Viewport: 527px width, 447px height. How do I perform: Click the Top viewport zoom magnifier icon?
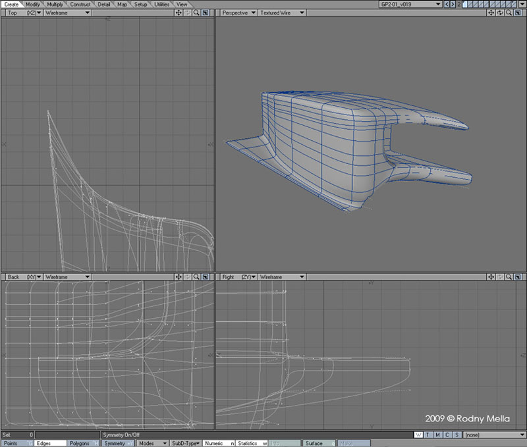click(x=196, y=13)
